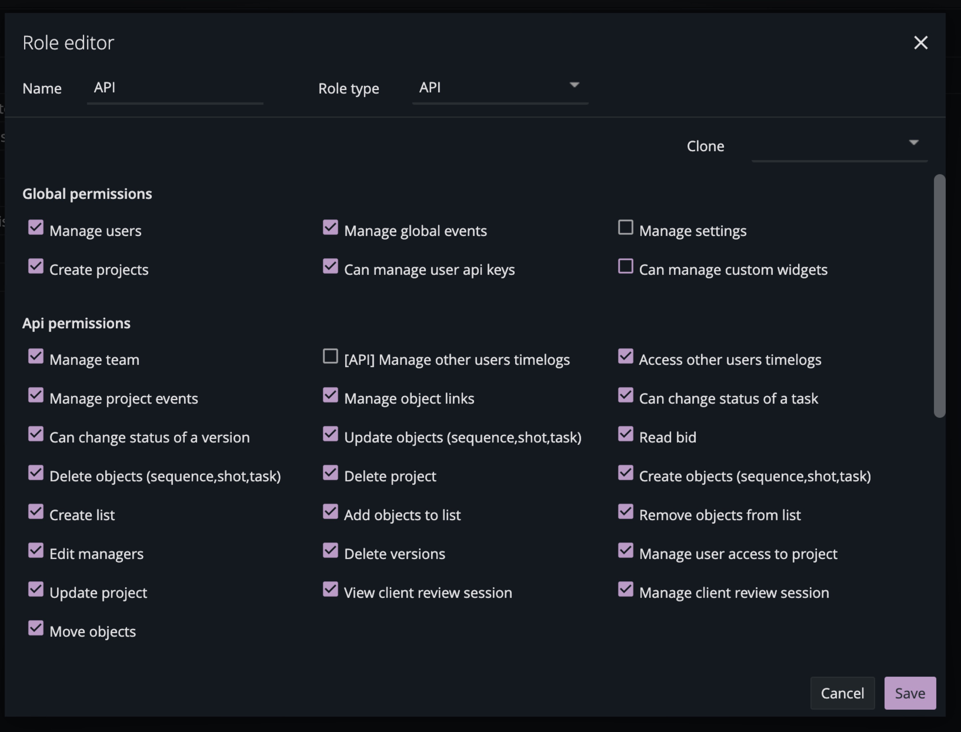Open the Clone dropdown
961x732 pixels.
(840, 146)
